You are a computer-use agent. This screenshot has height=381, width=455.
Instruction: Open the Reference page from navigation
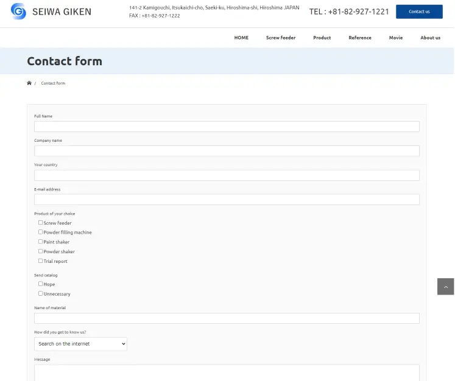[x=360, y=38]
